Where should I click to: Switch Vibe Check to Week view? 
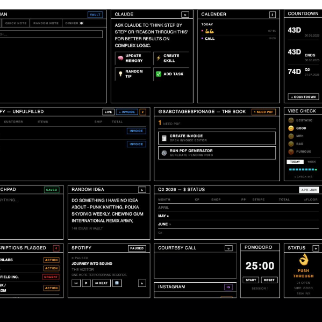(x=312, y=162)
